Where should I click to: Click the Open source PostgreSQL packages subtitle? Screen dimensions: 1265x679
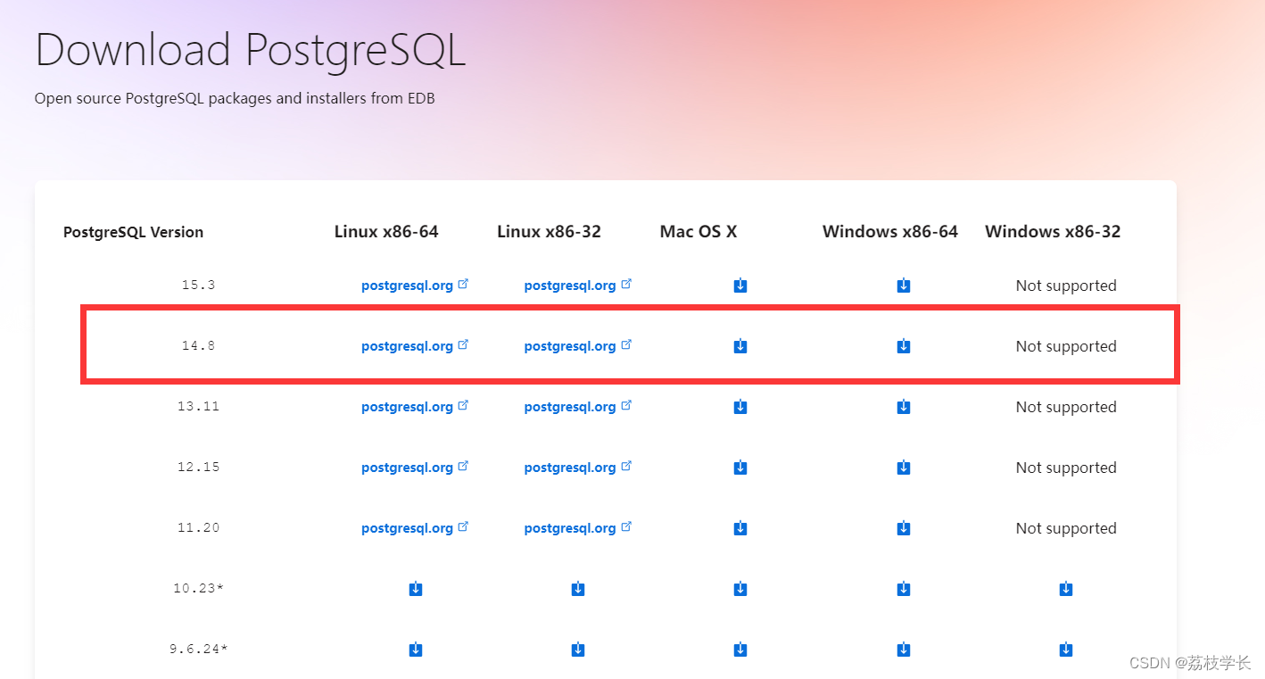coord(235,98)
